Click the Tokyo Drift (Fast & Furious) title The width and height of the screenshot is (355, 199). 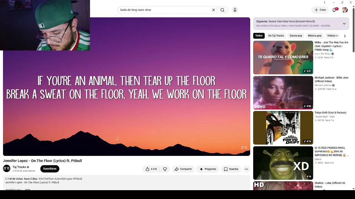click(330, 113)
